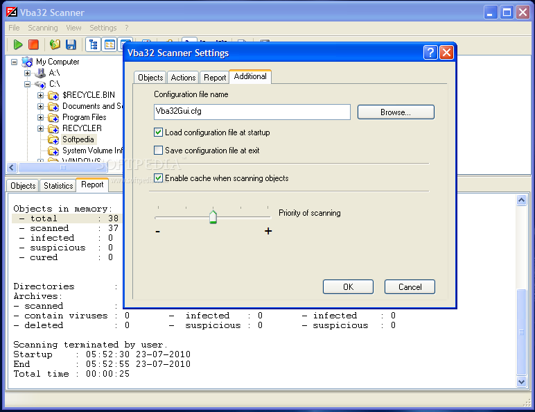Click the Documents and Settings folder icon
This screenshot has width=535, height=412.
pyautogui.click(x=53, y=106)
